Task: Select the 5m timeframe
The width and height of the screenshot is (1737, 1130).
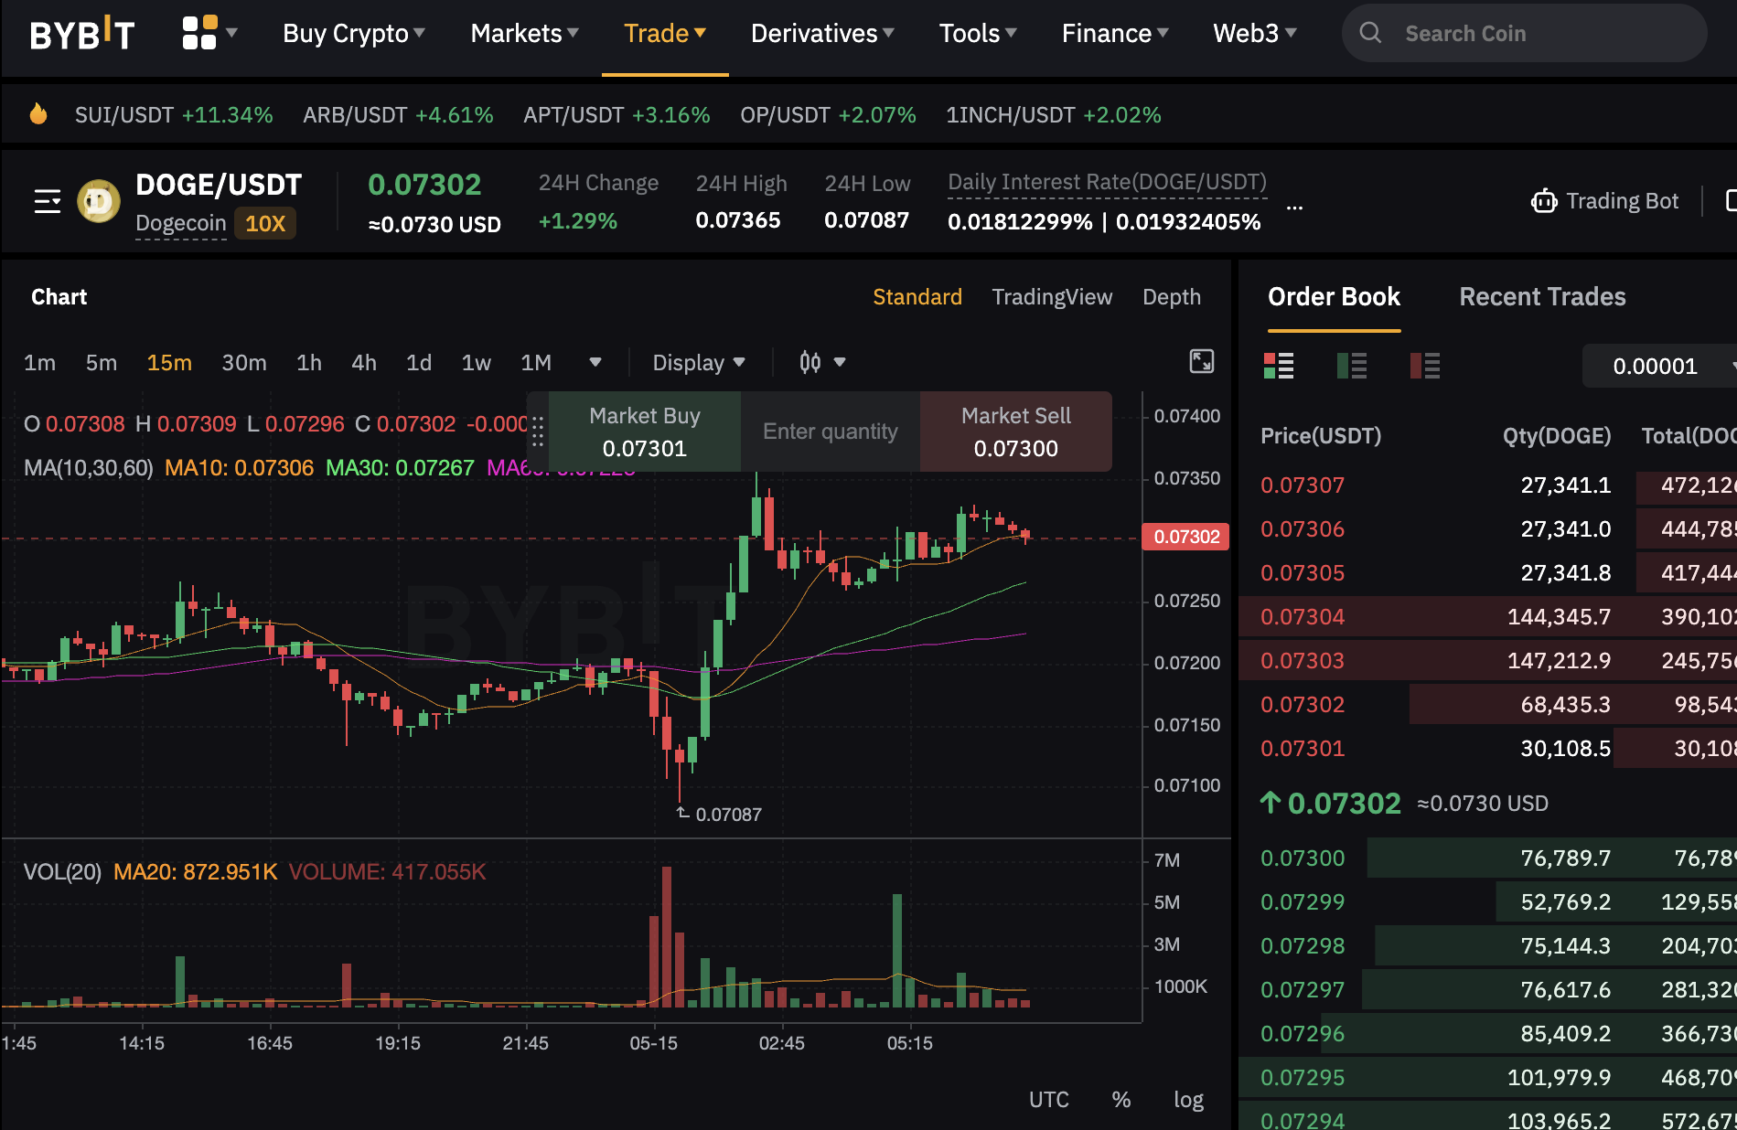Action: [102, 363]
